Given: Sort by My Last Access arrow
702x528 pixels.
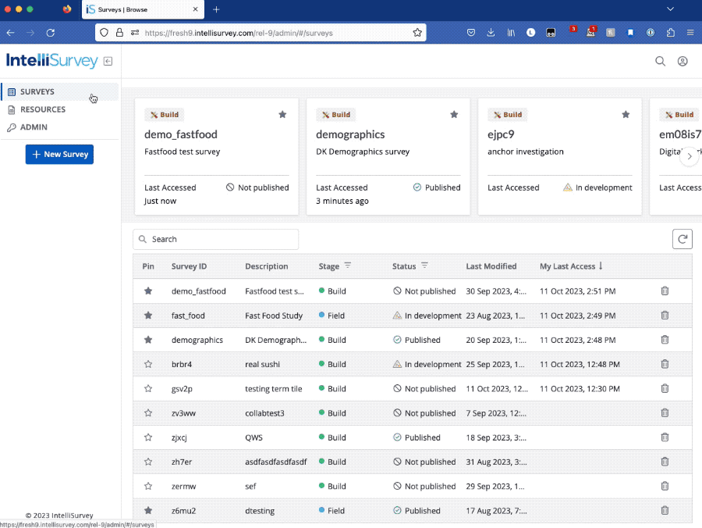Looking at the screenshot, I should coord(601,266).
